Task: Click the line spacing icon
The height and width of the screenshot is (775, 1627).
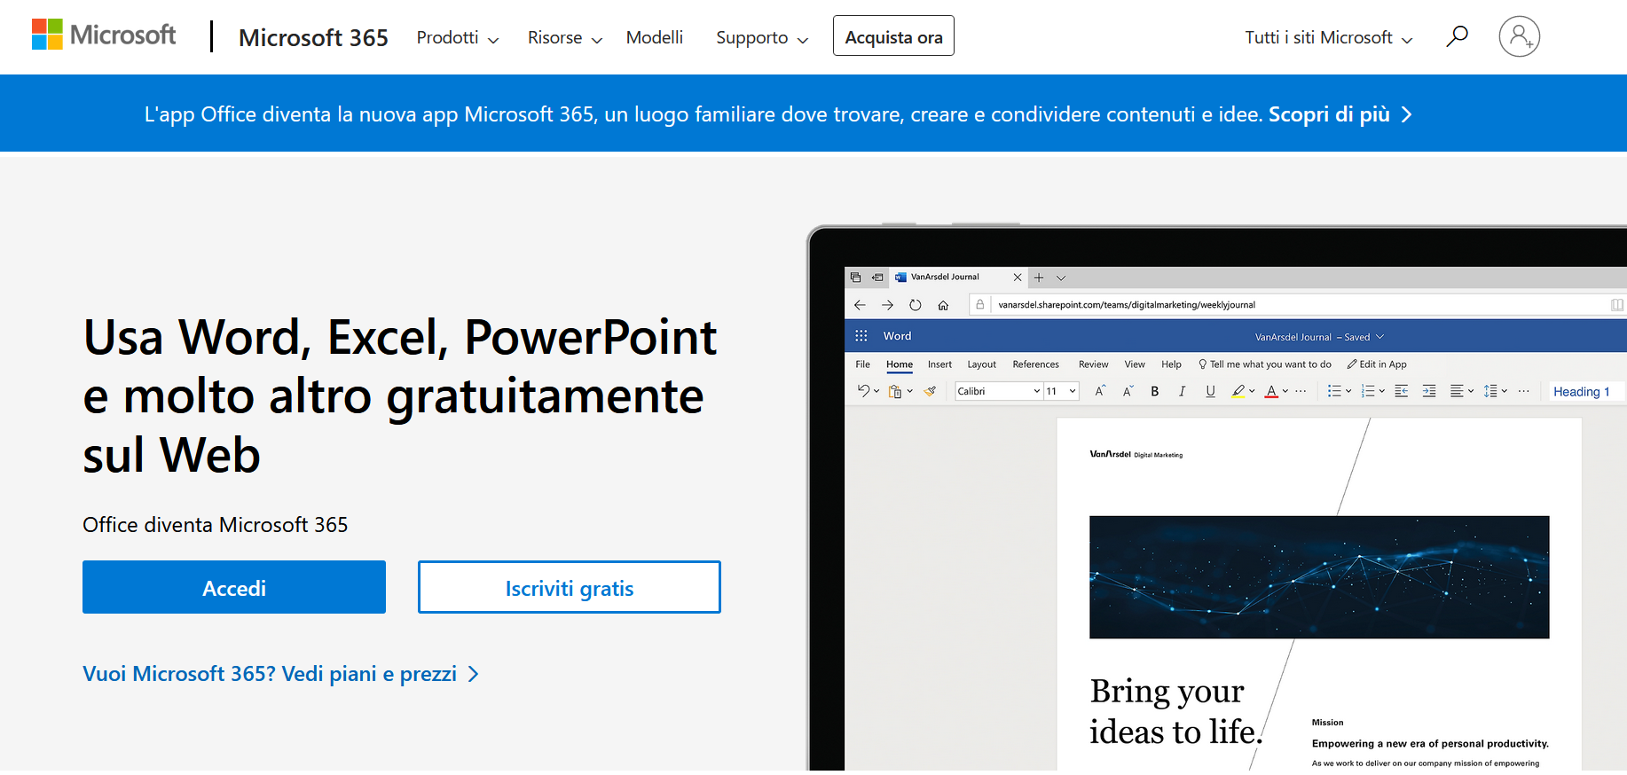Action: pyautogui.click(x=1490, y=391)
